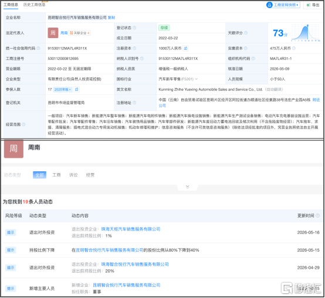Show help for 统一社会信用代码
Viewport: 325px width, 298px height.
38,48
